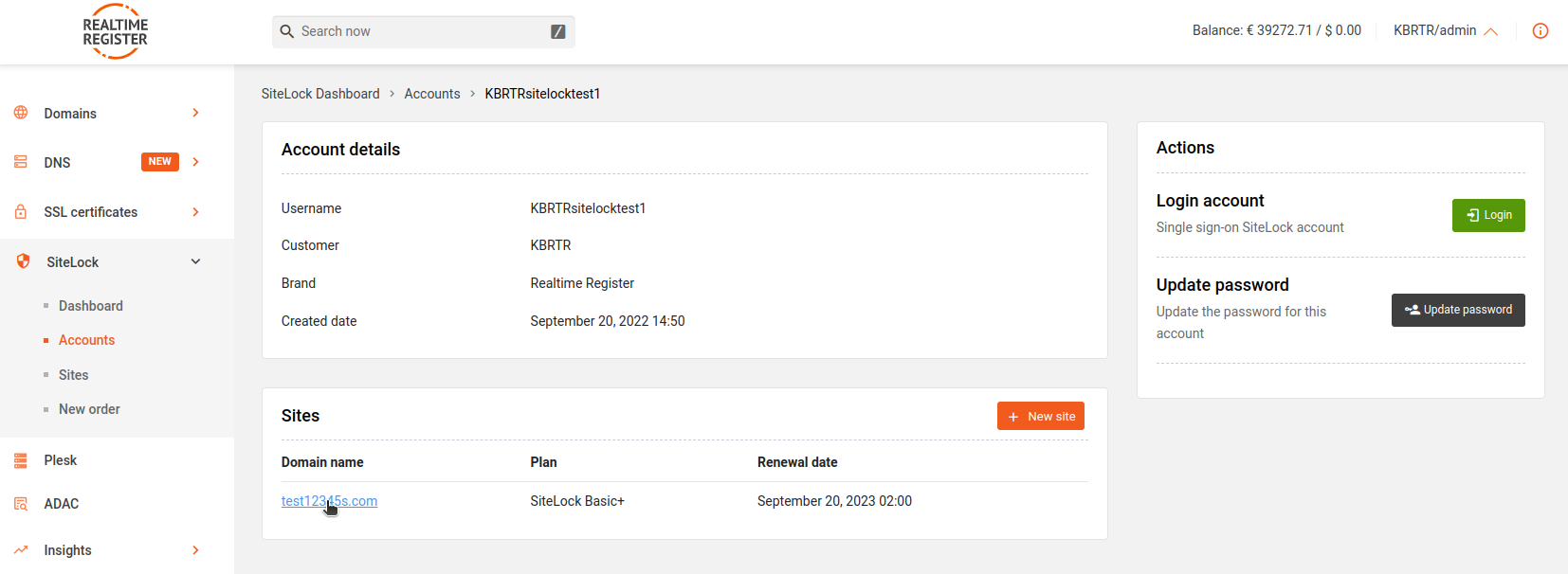Screen dimensions: 1568x574
Task: Click the ADAC search-list icon
Action: pos(21,504)
